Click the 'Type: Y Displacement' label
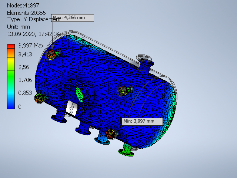The height and width of the screenshot is (178, 237). point(34,19)
